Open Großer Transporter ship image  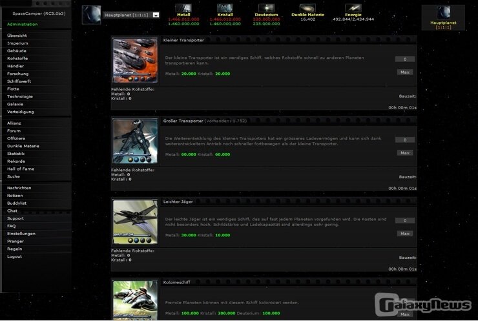coord(135,141)
